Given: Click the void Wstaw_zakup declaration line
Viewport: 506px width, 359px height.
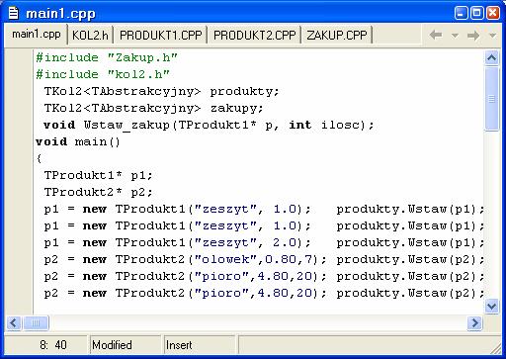Looking at the screenshot, I should pyautogui.click(x=209, y=125).
